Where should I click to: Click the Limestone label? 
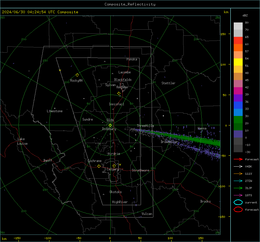pyautogui.click(x=55, y=111)
